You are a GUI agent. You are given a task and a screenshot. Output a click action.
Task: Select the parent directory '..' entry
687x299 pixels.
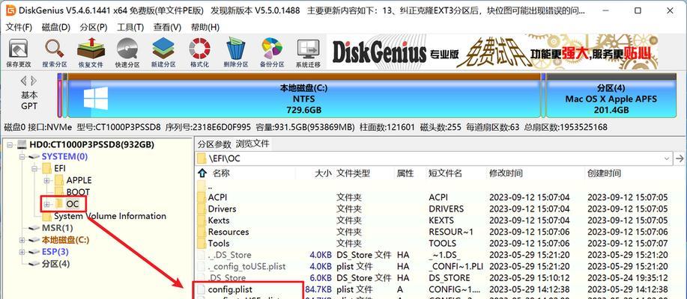tap(210, 186)
